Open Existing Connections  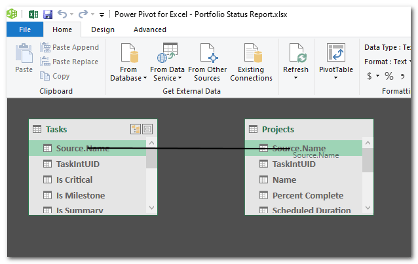[251, 62]
